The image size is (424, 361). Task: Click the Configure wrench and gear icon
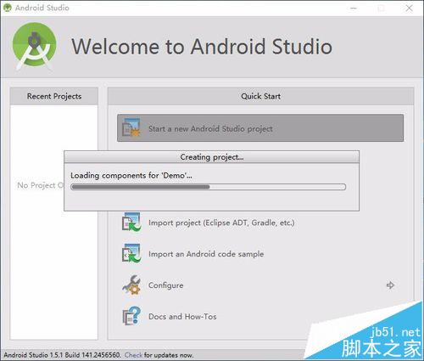pyautogui.click(x=131, y=285)
